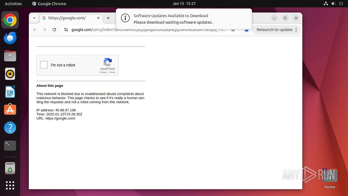Screen dimensions: 348x196
Task: Open Activities overview
Action: [13, 4]
